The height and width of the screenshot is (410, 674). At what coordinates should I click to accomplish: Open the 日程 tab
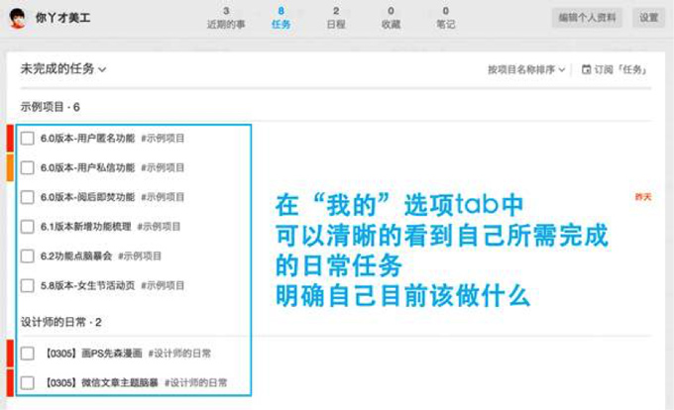pyautogui.click(x=336, y=17)
